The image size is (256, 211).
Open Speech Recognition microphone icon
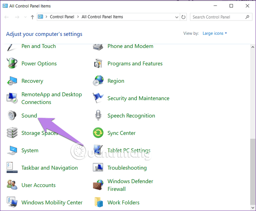98,115
